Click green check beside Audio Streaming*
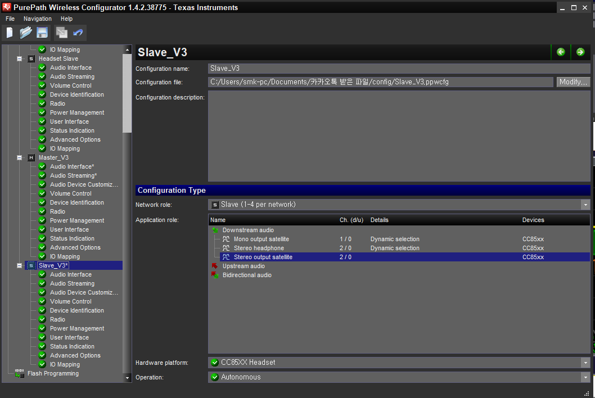The height and width of the screenshot is (398, 595). 43,175
